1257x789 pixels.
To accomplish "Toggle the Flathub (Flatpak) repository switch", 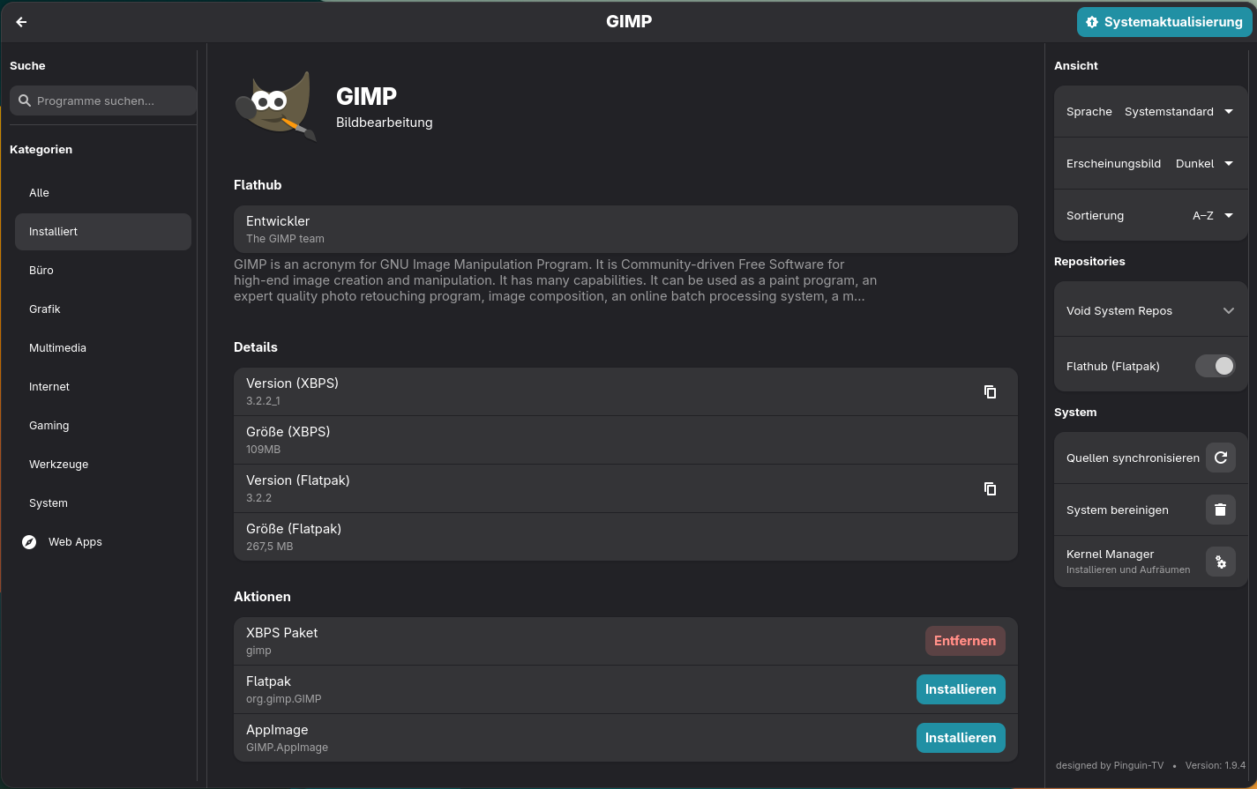I will (1216, 366).
